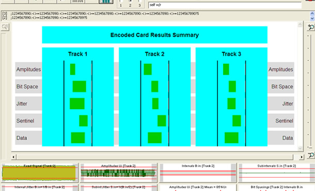Click the vertical zoom slider on right edge
Viewport: 315px width, 191px height.
(310, 91)
